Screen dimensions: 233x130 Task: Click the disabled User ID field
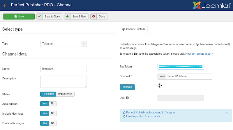(181, 98)
